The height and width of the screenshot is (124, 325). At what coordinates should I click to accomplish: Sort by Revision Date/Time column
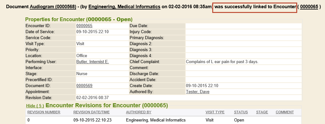(x=91, y=112)
